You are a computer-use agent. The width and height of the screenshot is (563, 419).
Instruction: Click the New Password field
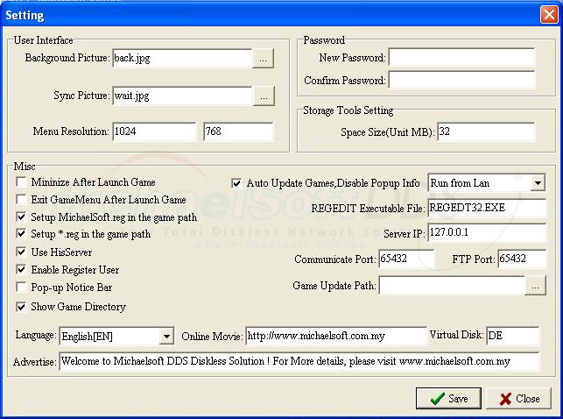pyautogui.click(x=461, y=58)
